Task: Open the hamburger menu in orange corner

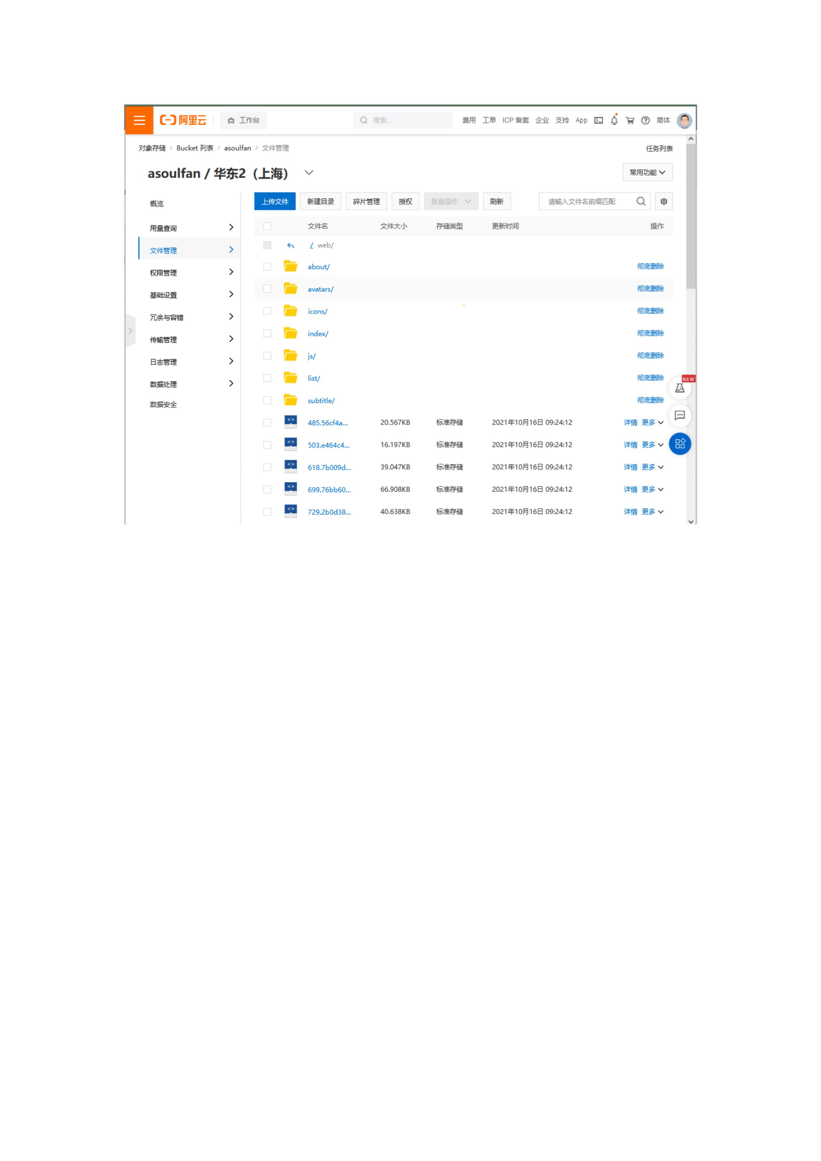Action: 139,120
